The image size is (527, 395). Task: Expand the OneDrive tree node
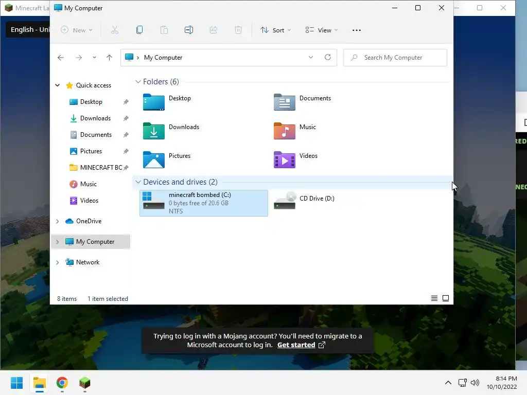click(58, 221)
